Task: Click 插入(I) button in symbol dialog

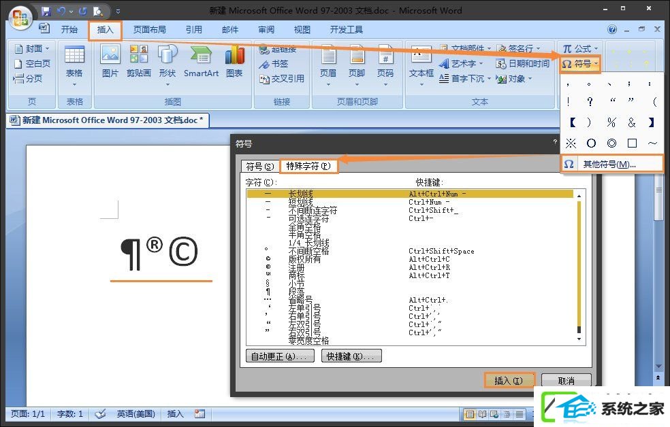Action: [509, 381]
